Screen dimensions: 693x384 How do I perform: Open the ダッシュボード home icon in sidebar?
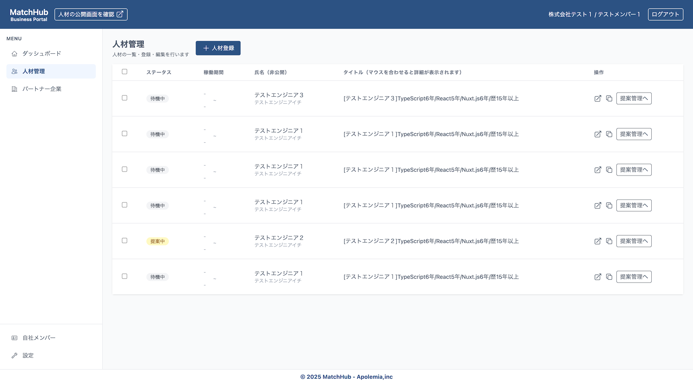[x=14, y=54]
